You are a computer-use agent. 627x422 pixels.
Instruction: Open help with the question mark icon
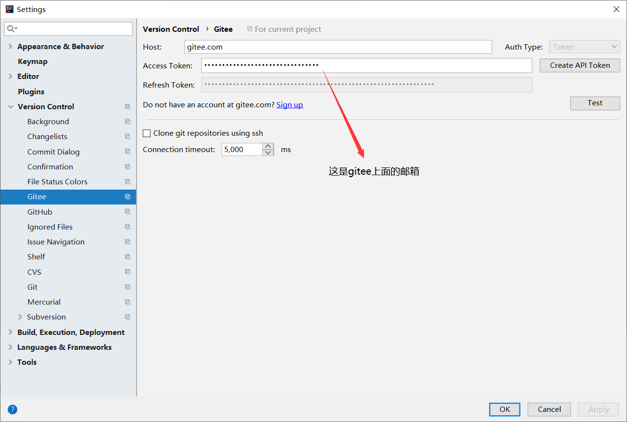(13, 409)
